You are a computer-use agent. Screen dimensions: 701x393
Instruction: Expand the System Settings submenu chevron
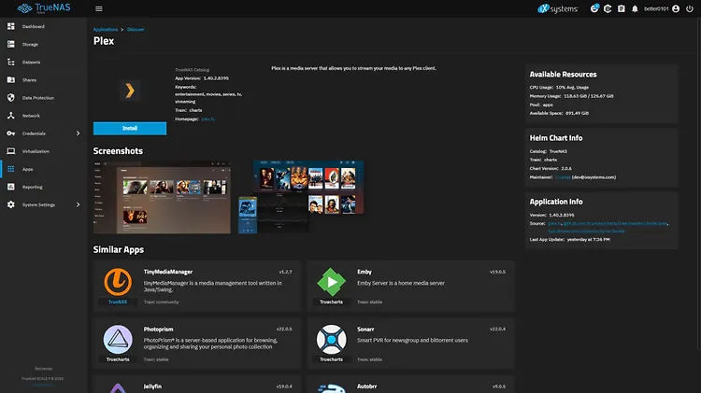(x=78, y=204)
